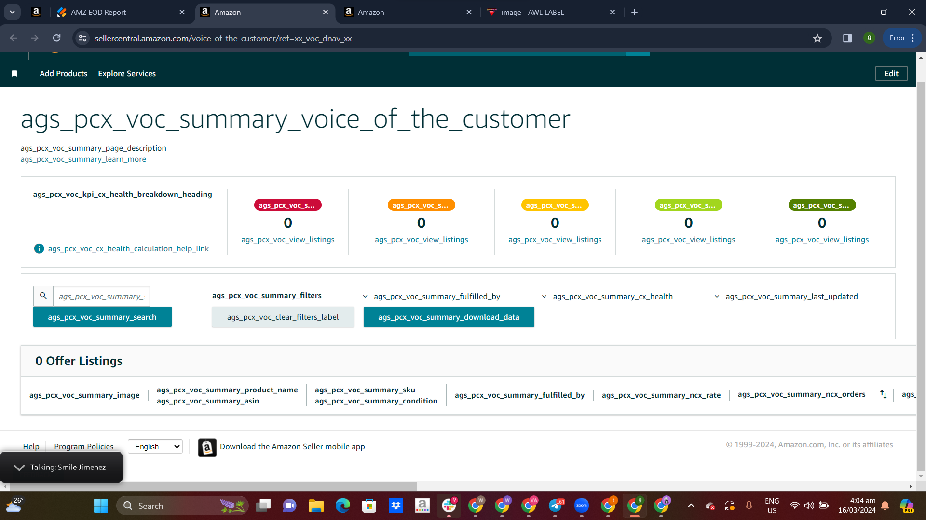The height and width of the screenshot is (520, 926).
Task: Click the bookmark flag icon beside Add Products
Action: 14,73
